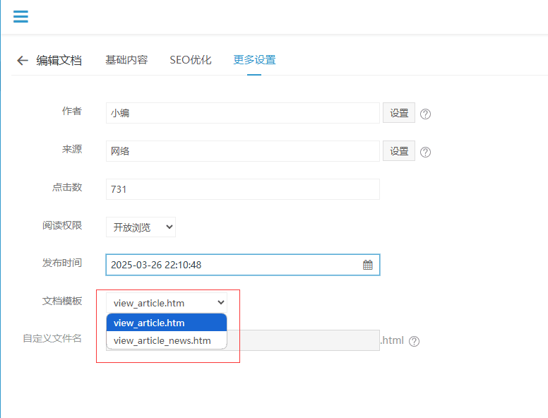Toggle the 文档模板 view_article.htm select box
This screenshot has height=418, width=548.
pos(167,303)
